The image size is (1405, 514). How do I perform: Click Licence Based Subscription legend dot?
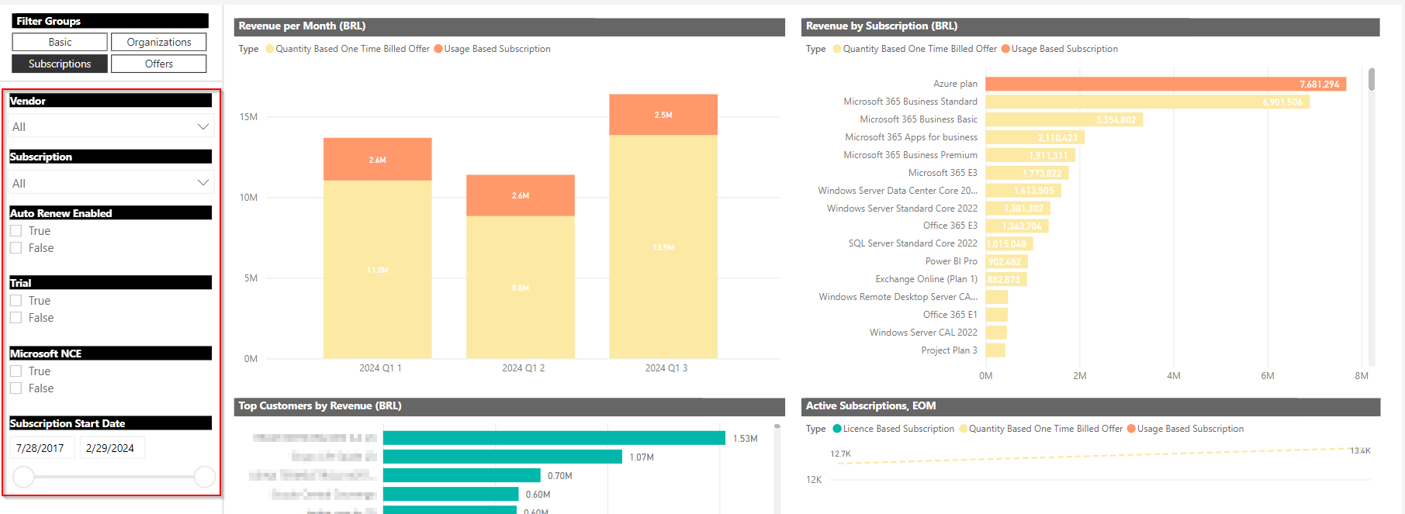[837, 429]
